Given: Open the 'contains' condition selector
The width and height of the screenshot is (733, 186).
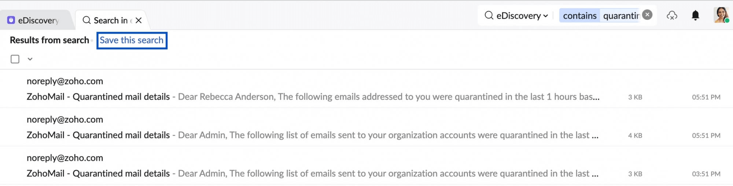Looking at the screenshot, I should (579, 16).
